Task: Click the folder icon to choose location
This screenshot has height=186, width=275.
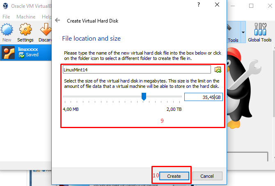Action: pyautogui.click(x=218, y=70)
